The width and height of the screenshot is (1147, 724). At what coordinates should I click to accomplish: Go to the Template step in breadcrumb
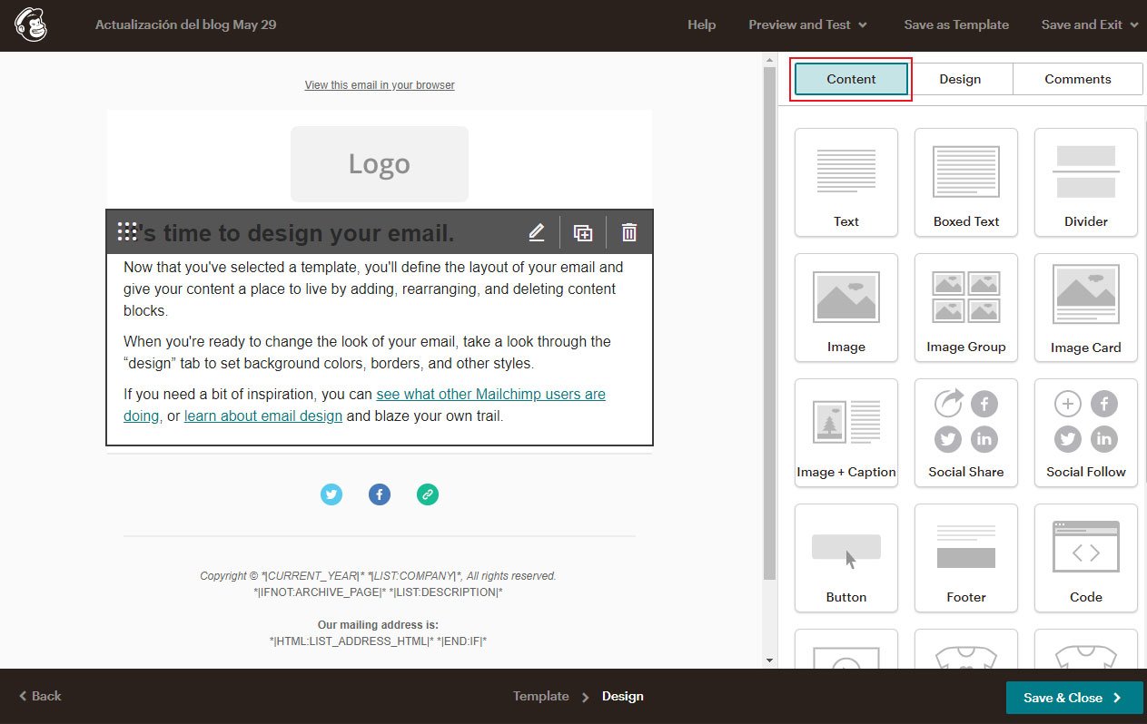point(540,696)
